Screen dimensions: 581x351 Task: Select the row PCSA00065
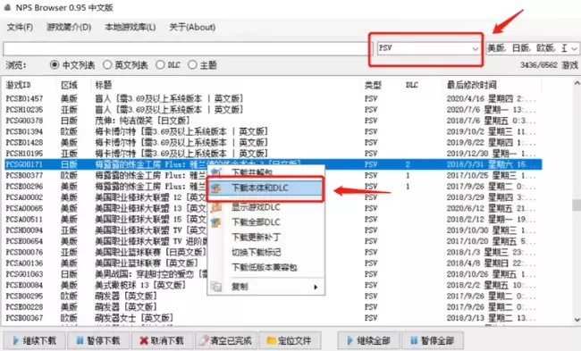pyautogui.click(x=273, y=208)
